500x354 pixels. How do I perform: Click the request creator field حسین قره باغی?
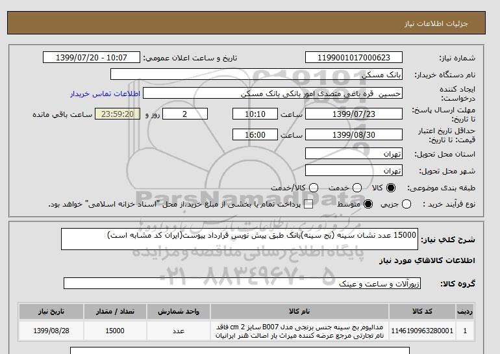click(273, 93)
